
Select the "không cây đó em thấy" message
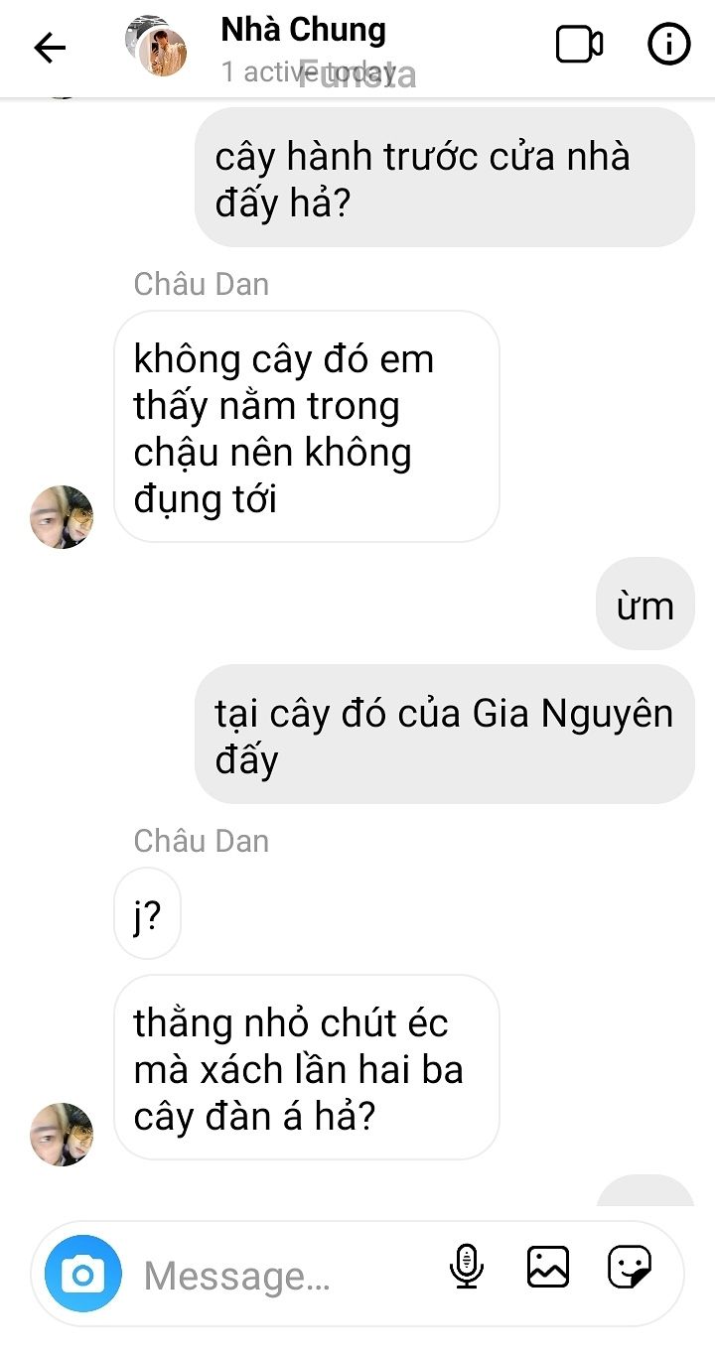point(306,427)
